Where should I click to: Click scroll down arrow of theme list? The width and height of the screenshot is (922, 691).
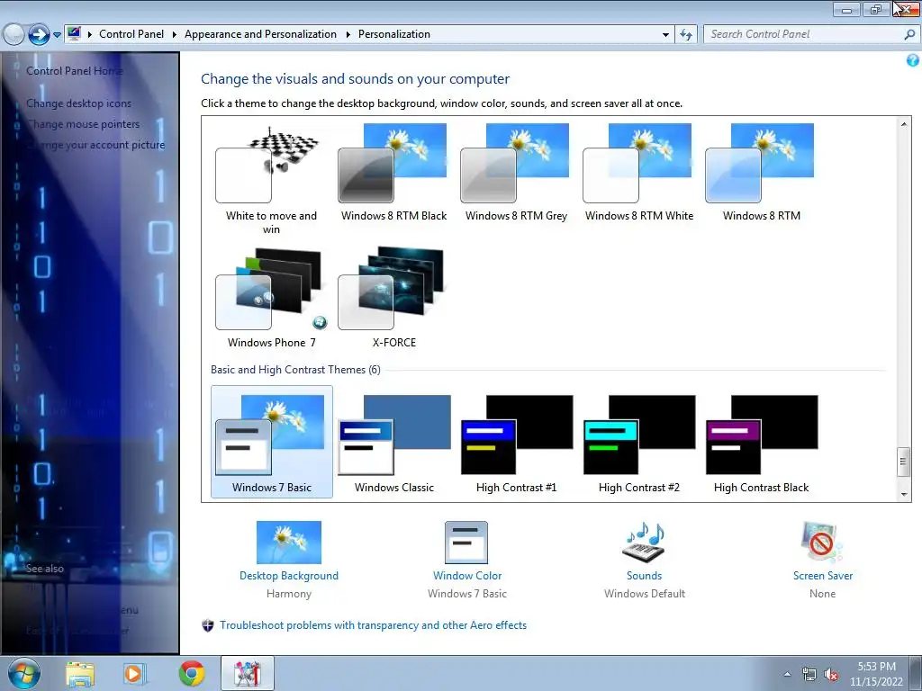[904, 495]
